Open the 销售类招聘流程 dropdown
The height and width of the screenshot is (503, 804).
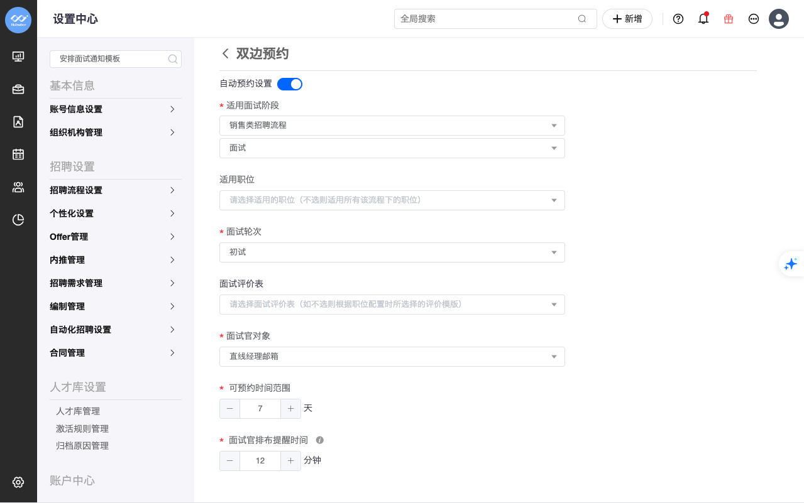coord(392,125)
